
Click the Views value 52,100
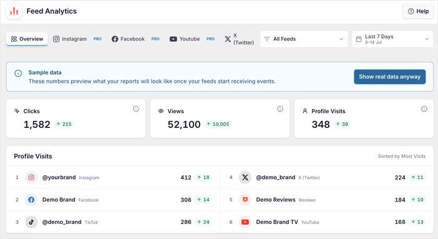coord(184,125)
